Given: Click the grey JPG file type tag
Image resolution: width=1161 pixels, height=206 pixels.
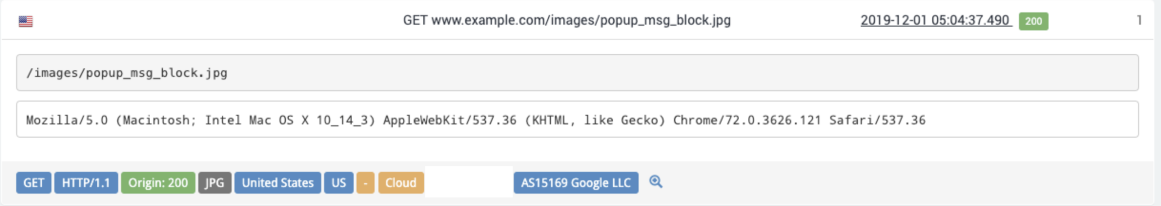Looking at the screenshot, I should click(x=215, y=183).
